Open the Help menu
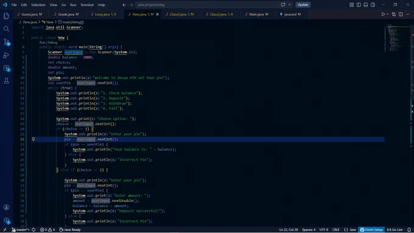The width and height of the screenshot is (414, 233). click(102, 5)
